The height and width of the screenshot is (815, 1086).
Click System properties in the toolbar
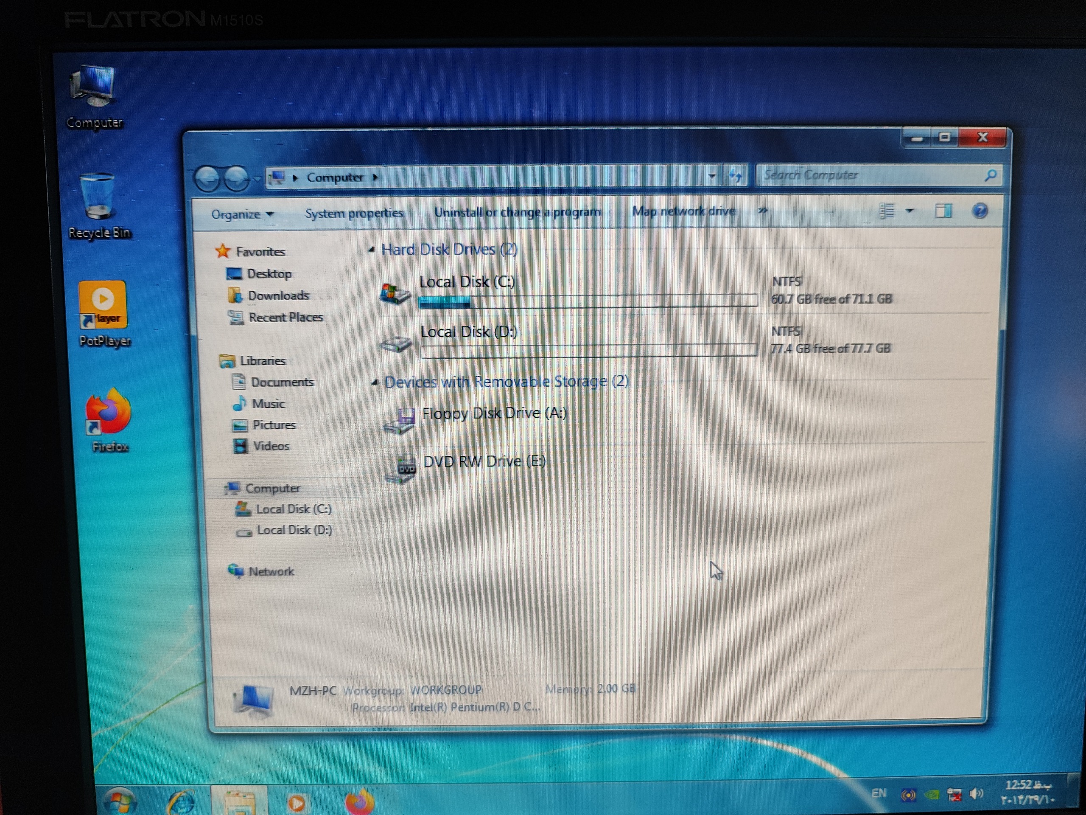coord(353,214)
